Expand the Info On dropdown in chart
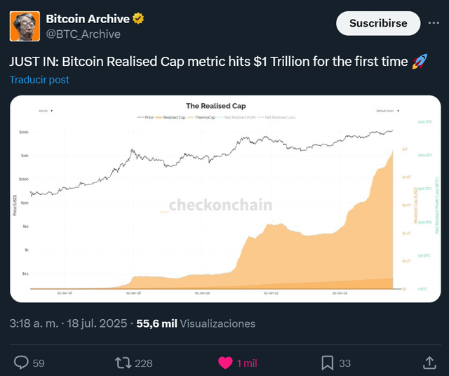Viewport: 449px width, 376px height. point(45,111)
